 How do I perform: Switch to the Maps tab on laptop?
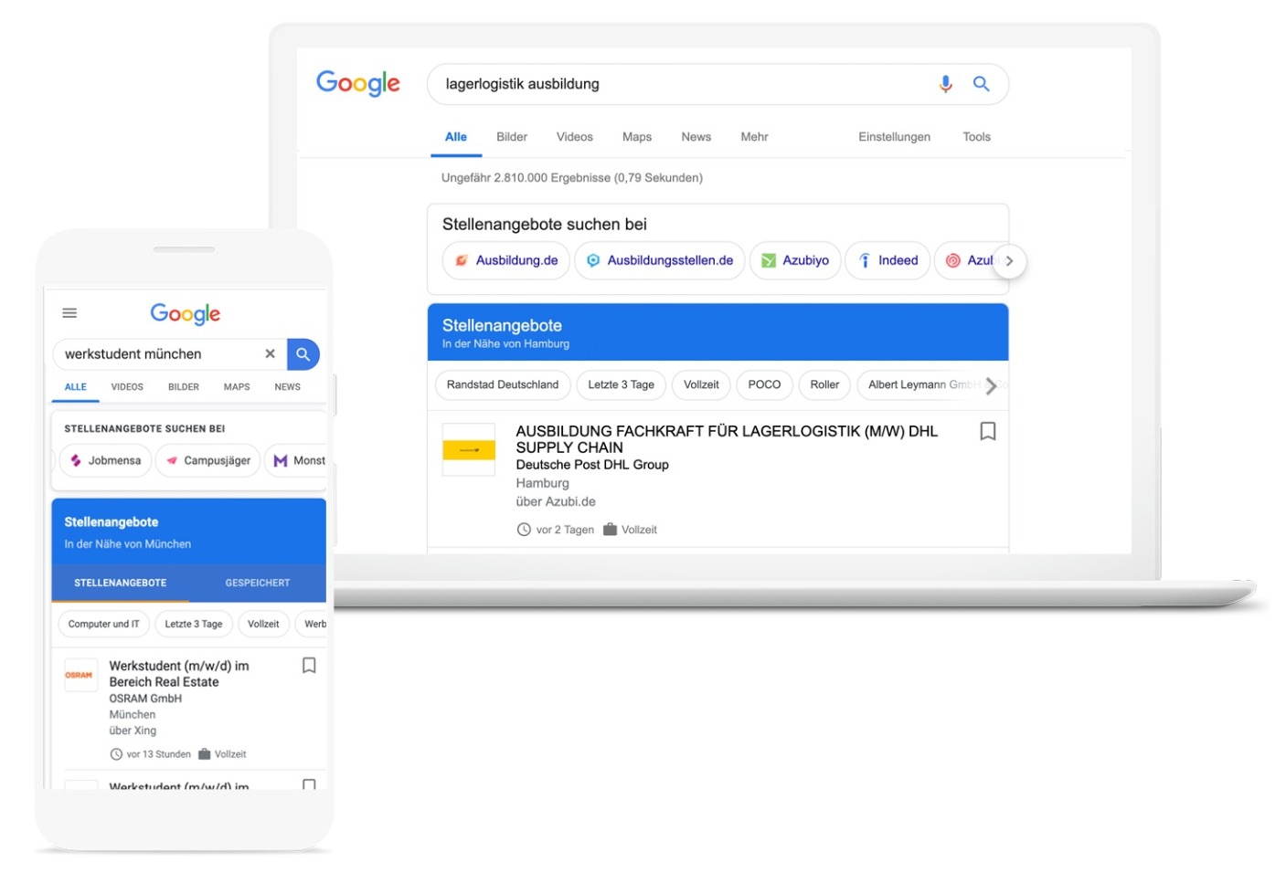637,137
